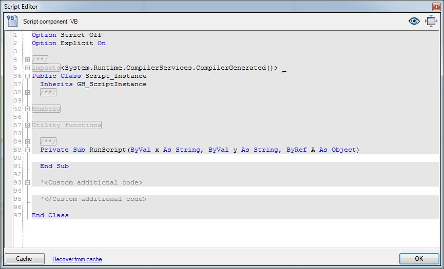The image size is (444, 269).
Task: Toggle the eye preview icon
Action: coord(414,21)
